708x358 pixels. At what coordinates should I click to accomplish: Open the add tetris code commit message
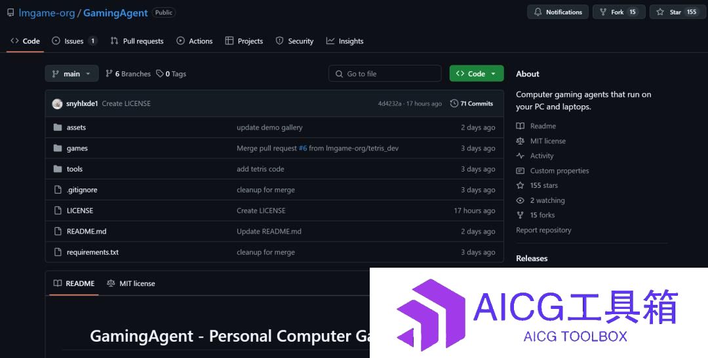click(260, 169)
